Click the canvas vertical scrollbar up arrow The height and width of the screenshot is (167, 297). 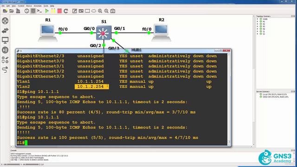pos(254,16)
